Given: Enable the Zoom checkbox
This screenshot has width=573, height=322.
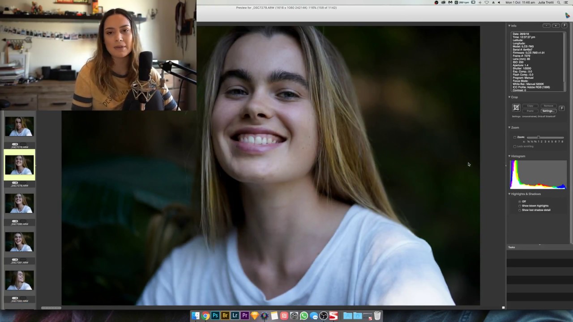Looking at the screenshot, I should pyautogui.click(x=515, y=137).
